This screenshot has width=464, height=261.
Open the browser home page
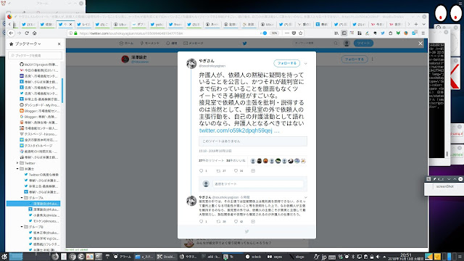35,33
